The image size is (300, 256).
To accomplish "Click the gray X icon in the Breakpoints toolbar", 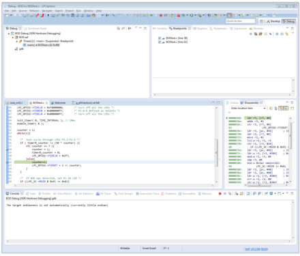I will [250, 34].
